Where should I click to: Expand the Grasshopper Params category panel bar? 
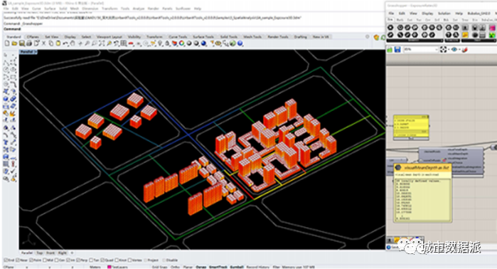coord(415,41)
